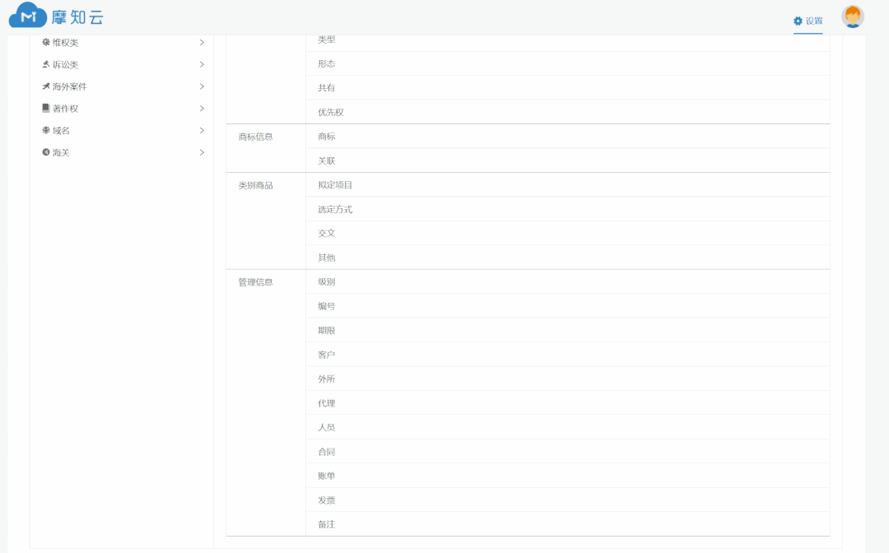This screenshot has width=889, height=553.
Task: Select the 编号 row
Action: coord(567,306)
